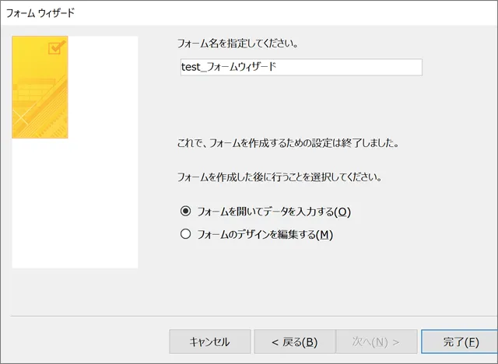Select the edit form design radio button

(185, 233)
